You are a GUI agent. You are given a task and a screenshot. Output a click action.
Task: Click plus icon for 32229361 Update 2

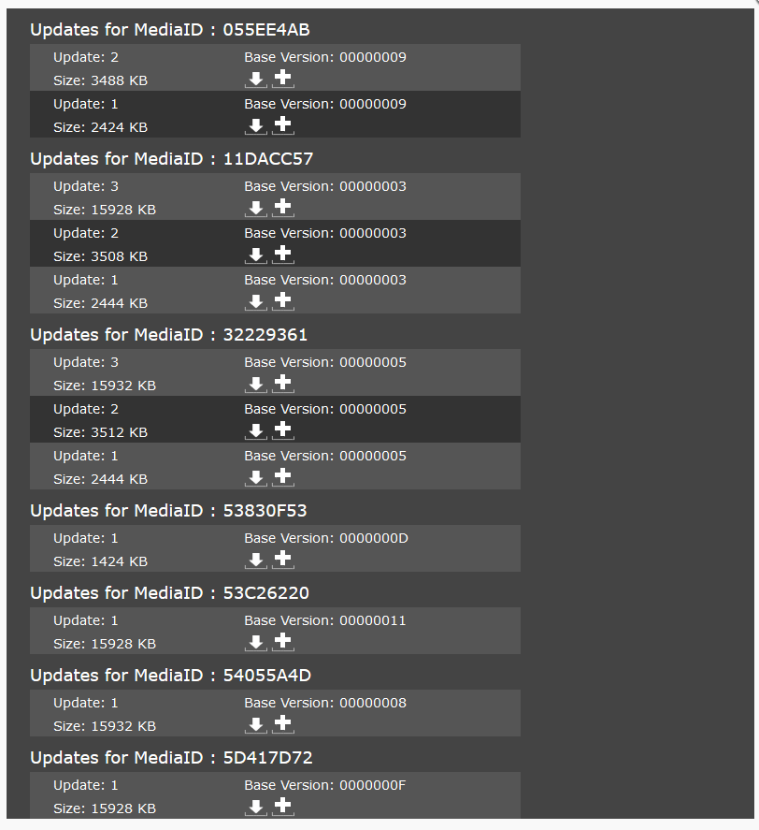click(283, 430)
